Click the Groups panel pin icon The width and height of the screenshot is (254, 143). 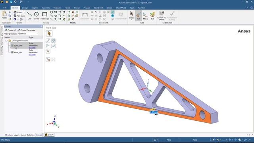[x=41, y=27]
